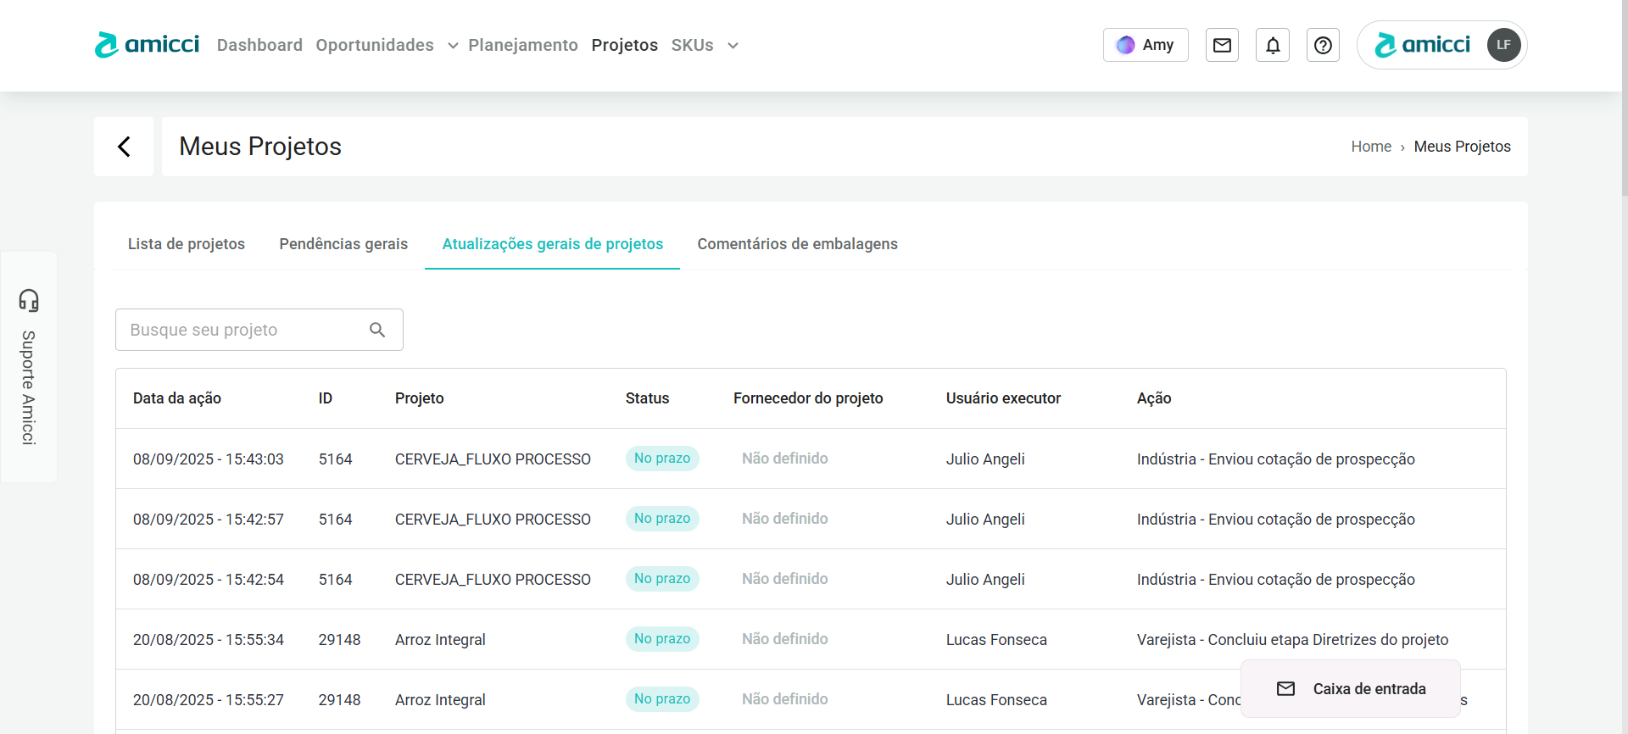Expand the SKUs dropdown chevron

click(x=733, y=46)
